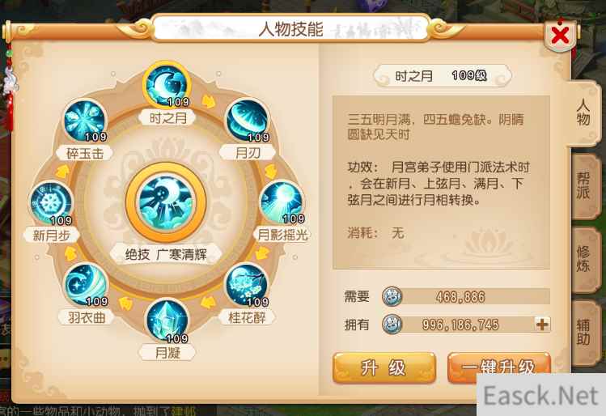Select the 新月步 snowflake skill icon
Viewport: 606px width, 416px height.
point(52,202)
